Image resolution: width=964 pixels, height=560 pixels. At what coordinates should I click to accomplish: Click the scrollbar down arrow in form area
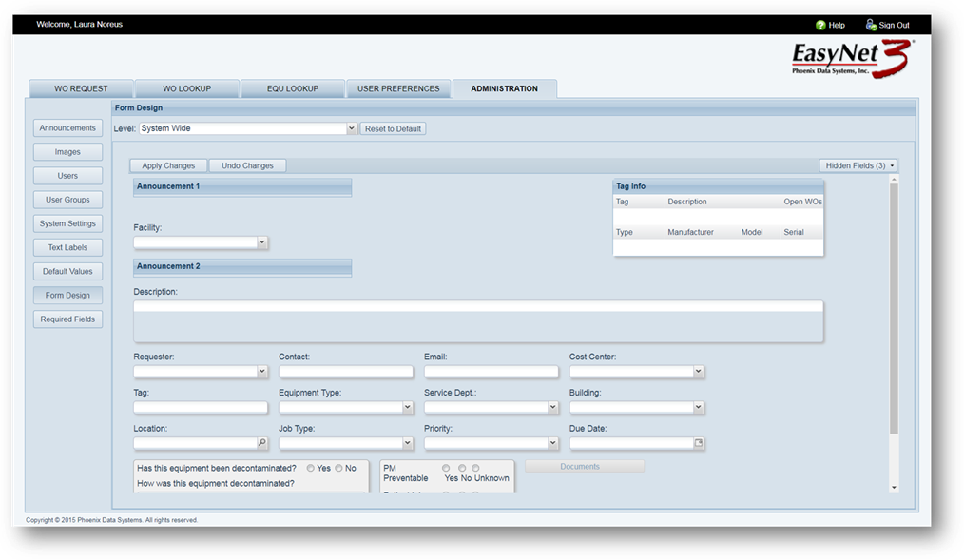coord(893,487)
